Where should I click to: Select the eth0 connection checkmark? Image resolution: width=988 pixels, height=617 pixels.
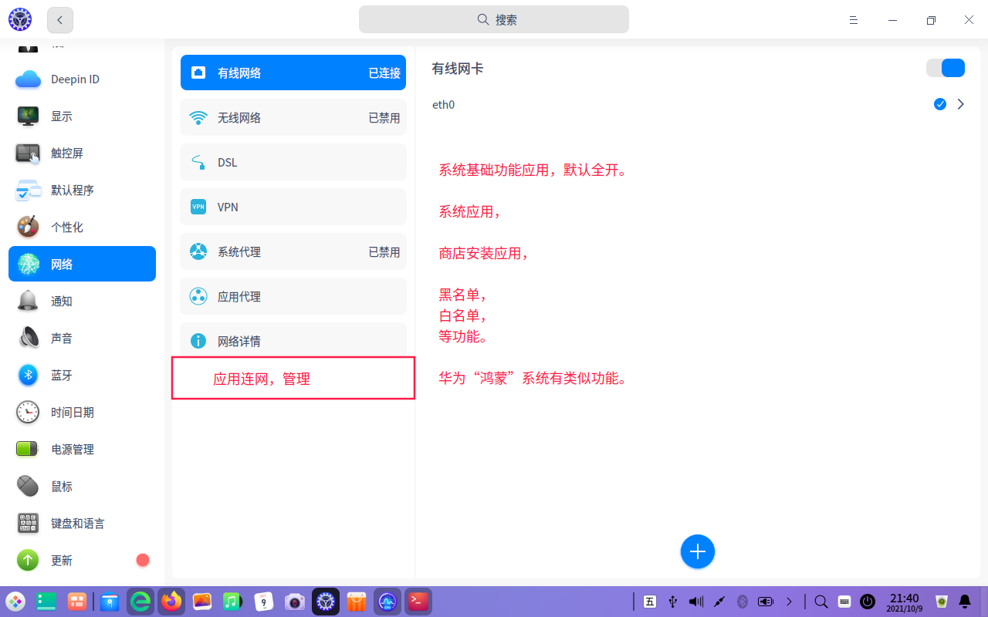pos(939,104)
